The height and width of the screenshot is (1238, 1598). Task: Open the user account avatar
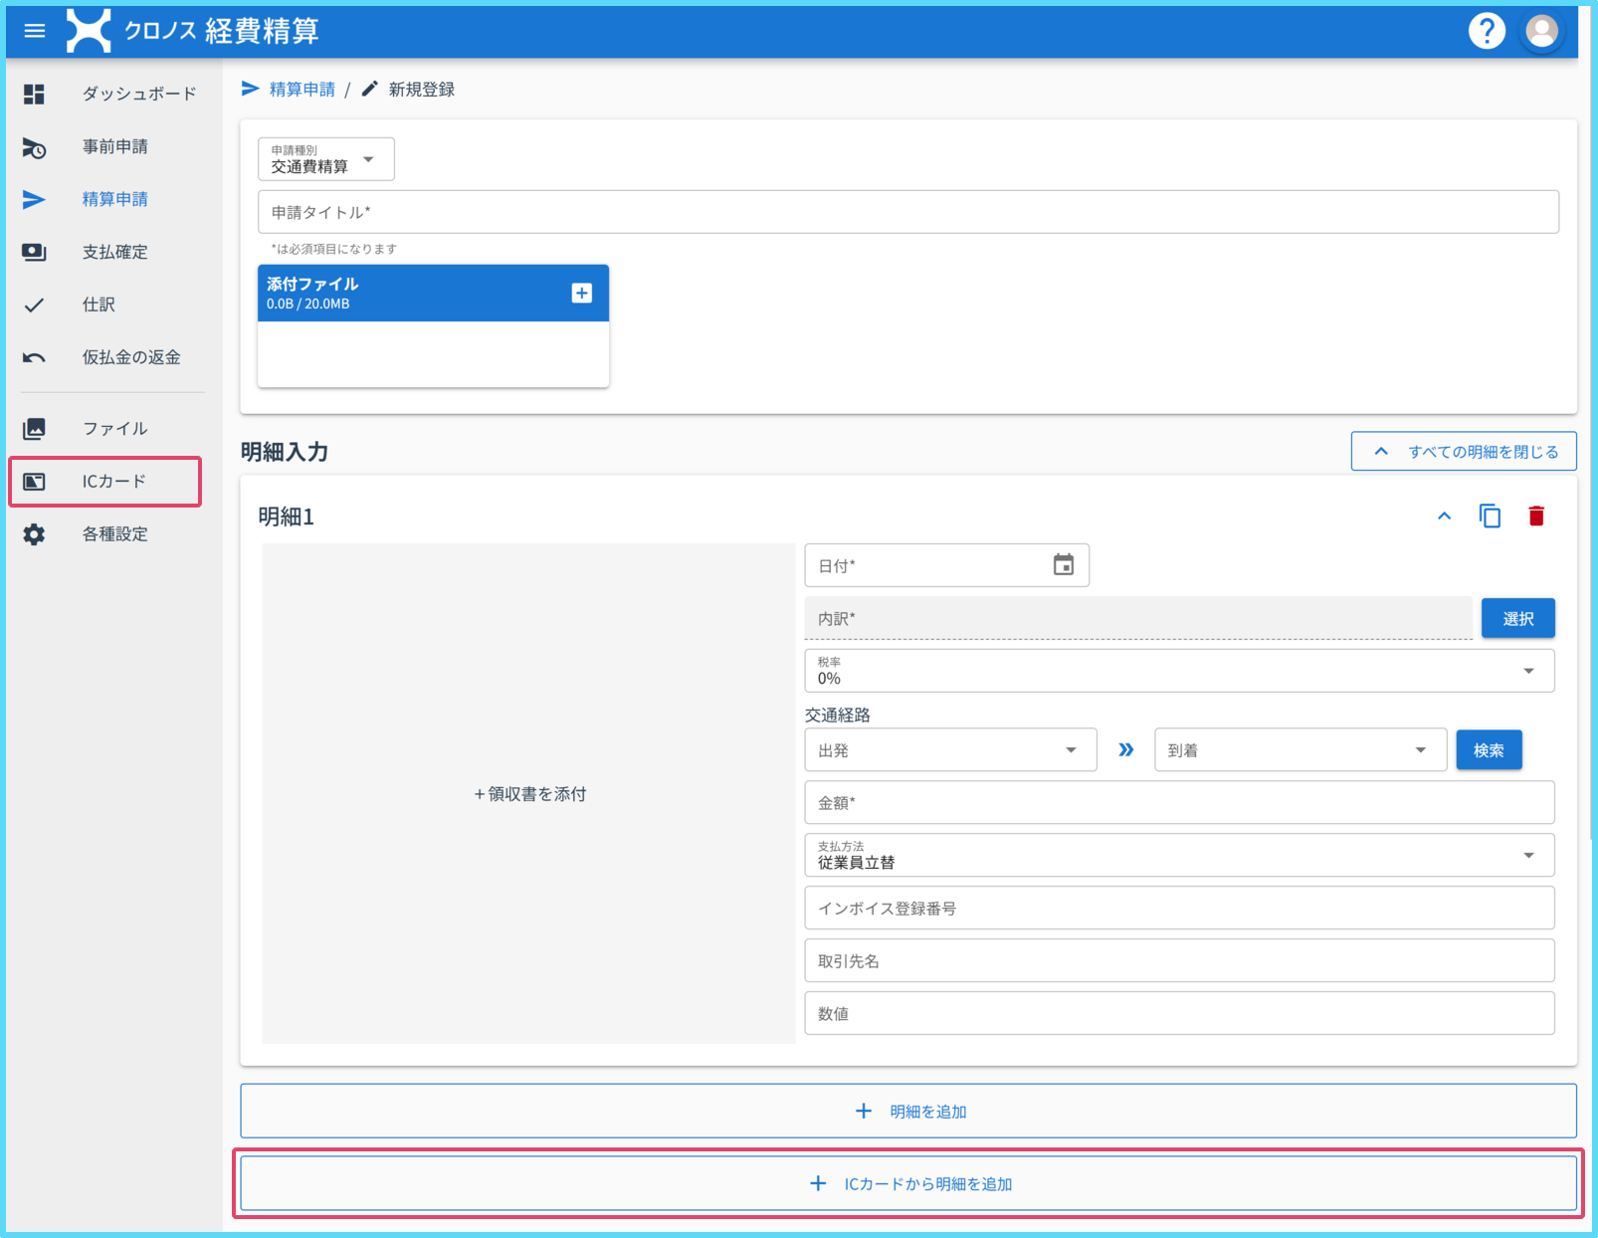(1541, 31)
